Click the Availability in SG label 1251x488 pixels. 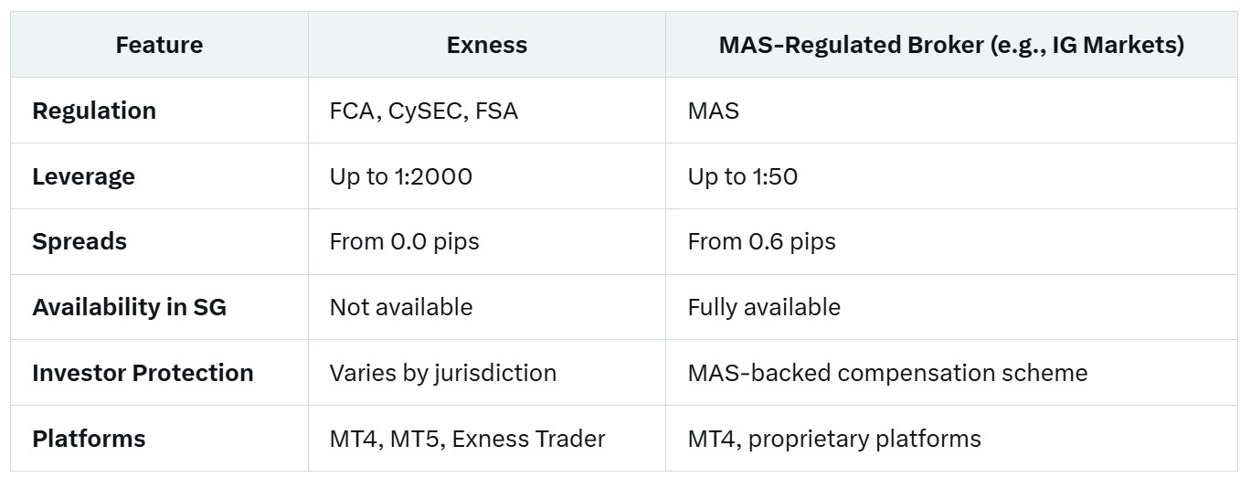click(x=129, y=307)
